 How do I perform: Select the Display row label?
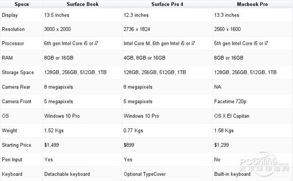10,15
